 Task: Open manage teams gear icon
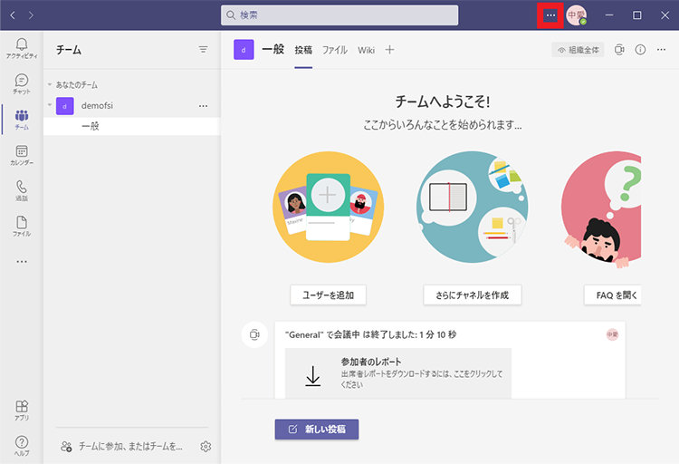pos(206,446)
